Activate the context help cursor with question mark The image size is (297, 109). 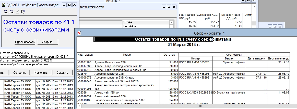[x=23, y=11]
